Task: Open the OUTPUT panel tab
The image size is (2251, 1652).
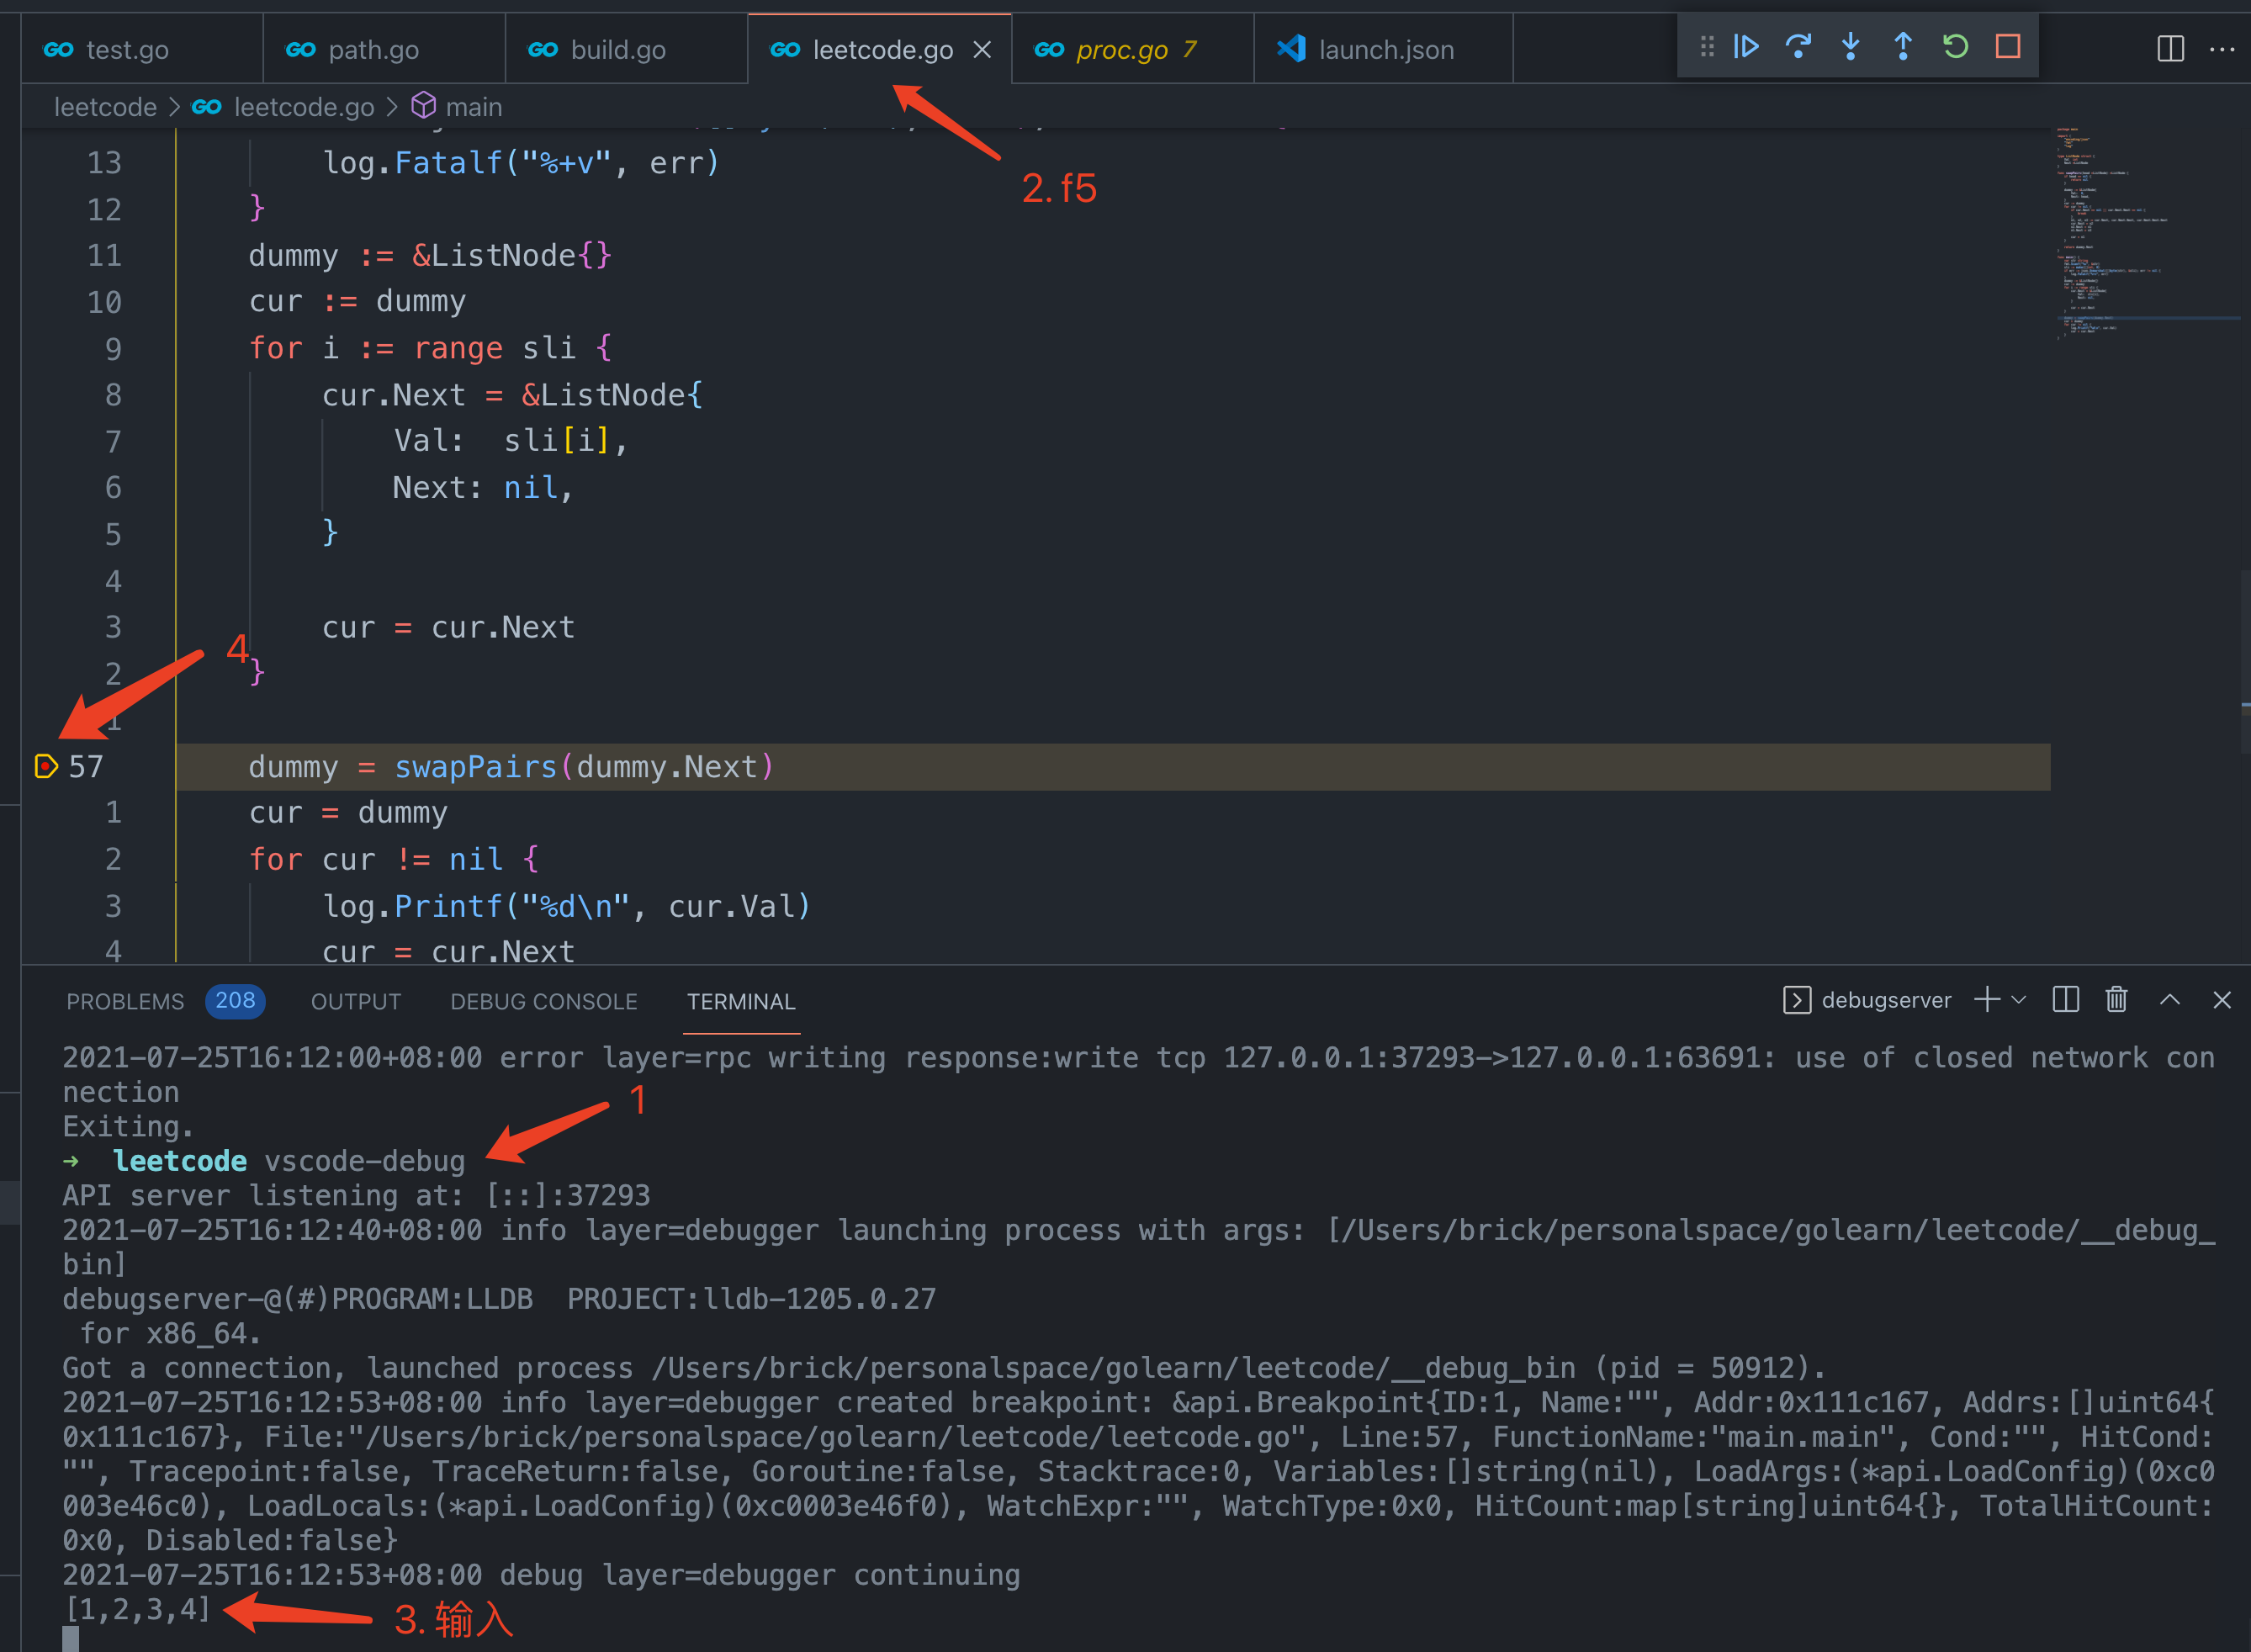Action: click(356, 1001)
